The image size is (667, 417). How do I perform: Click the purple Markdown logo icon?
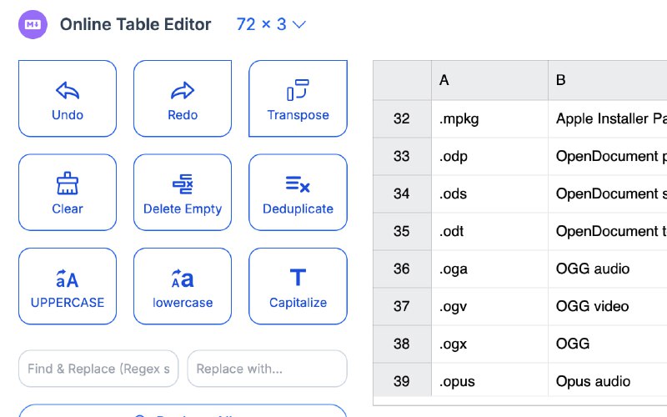tap(33, 25)
